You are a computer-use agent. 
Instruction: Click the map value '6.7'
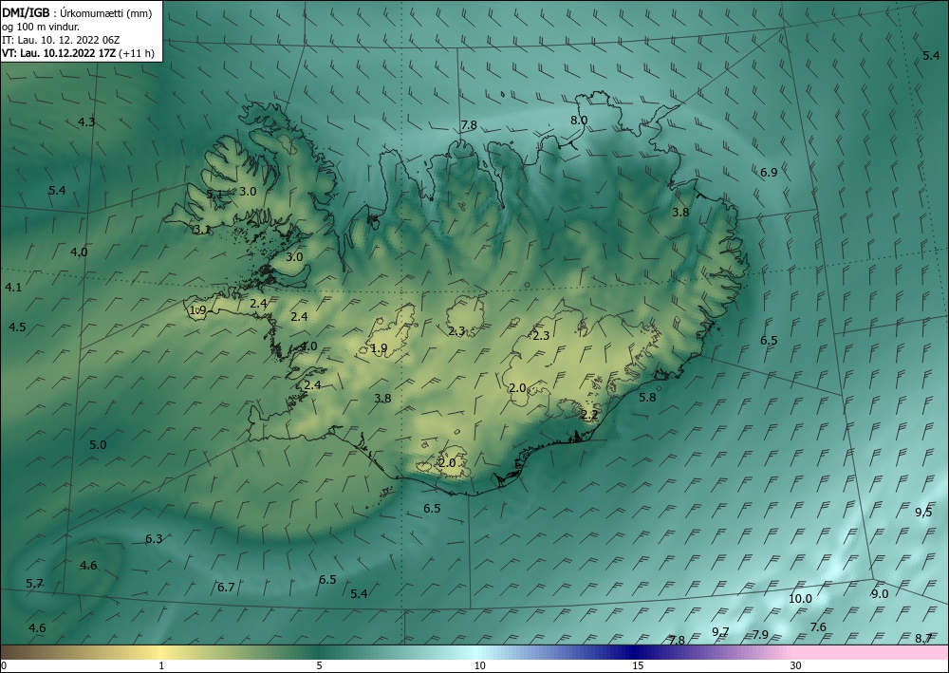pos(226,587)
